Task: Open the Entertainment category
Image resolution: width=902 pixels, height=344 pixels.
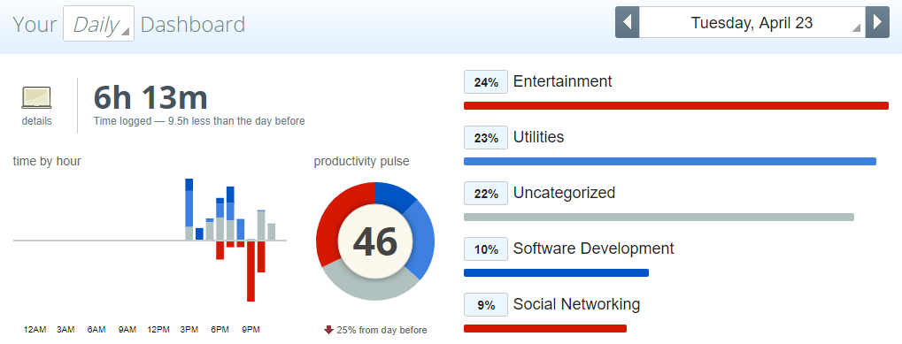Action: [x=563, y=81]
